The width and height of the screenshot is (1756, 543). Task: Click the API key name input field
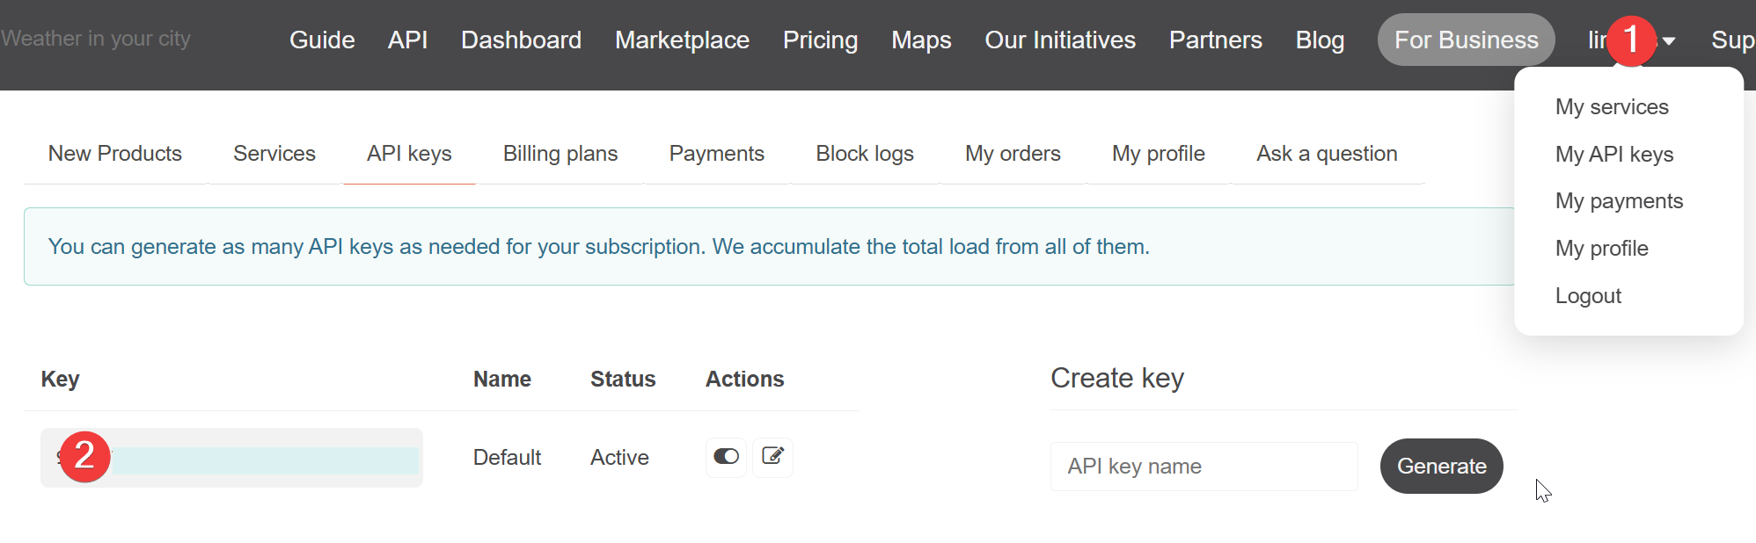click(x=1204, y=467)
